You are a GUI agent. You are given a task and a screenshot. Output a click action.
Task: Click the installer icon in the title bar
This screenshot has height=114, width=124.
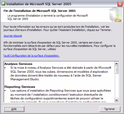click(x=3, y=4)
